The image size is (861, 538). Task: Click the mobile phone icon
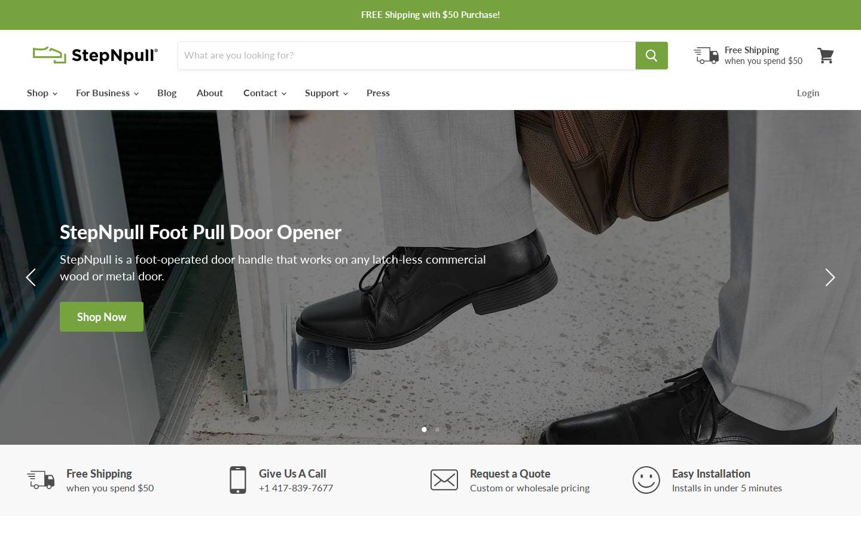coord(238,480)
